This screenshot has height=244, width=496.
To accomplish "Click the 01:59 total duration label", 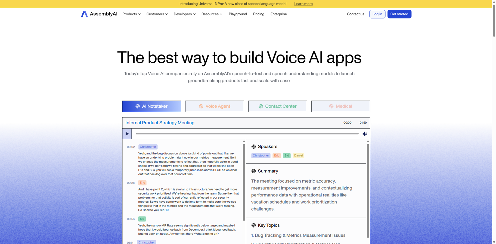I will pyautogui.click(x=363, y=123).
